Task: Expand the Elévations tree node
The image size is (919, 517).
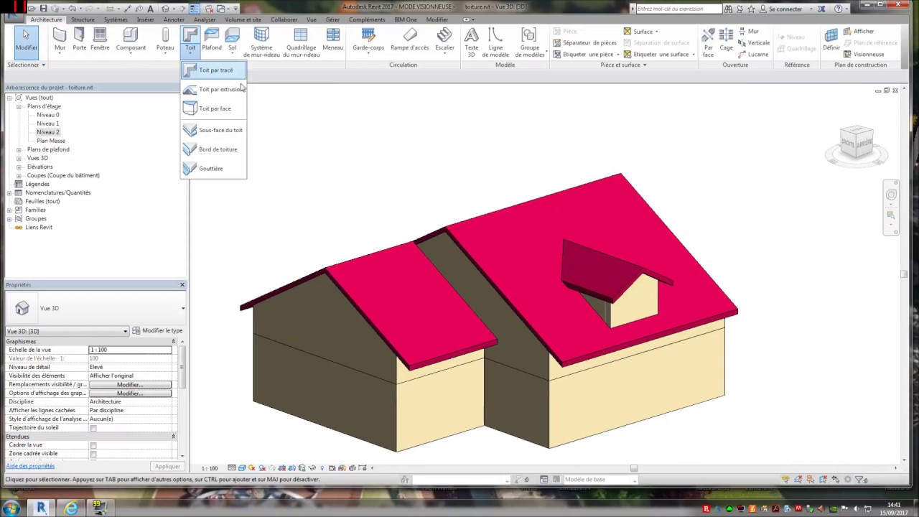Action: pos(19,167)
